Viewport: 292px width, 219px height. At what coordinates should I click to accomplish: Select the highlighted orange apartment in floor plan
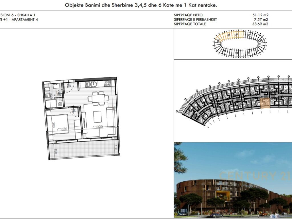(x=265, y=103)
